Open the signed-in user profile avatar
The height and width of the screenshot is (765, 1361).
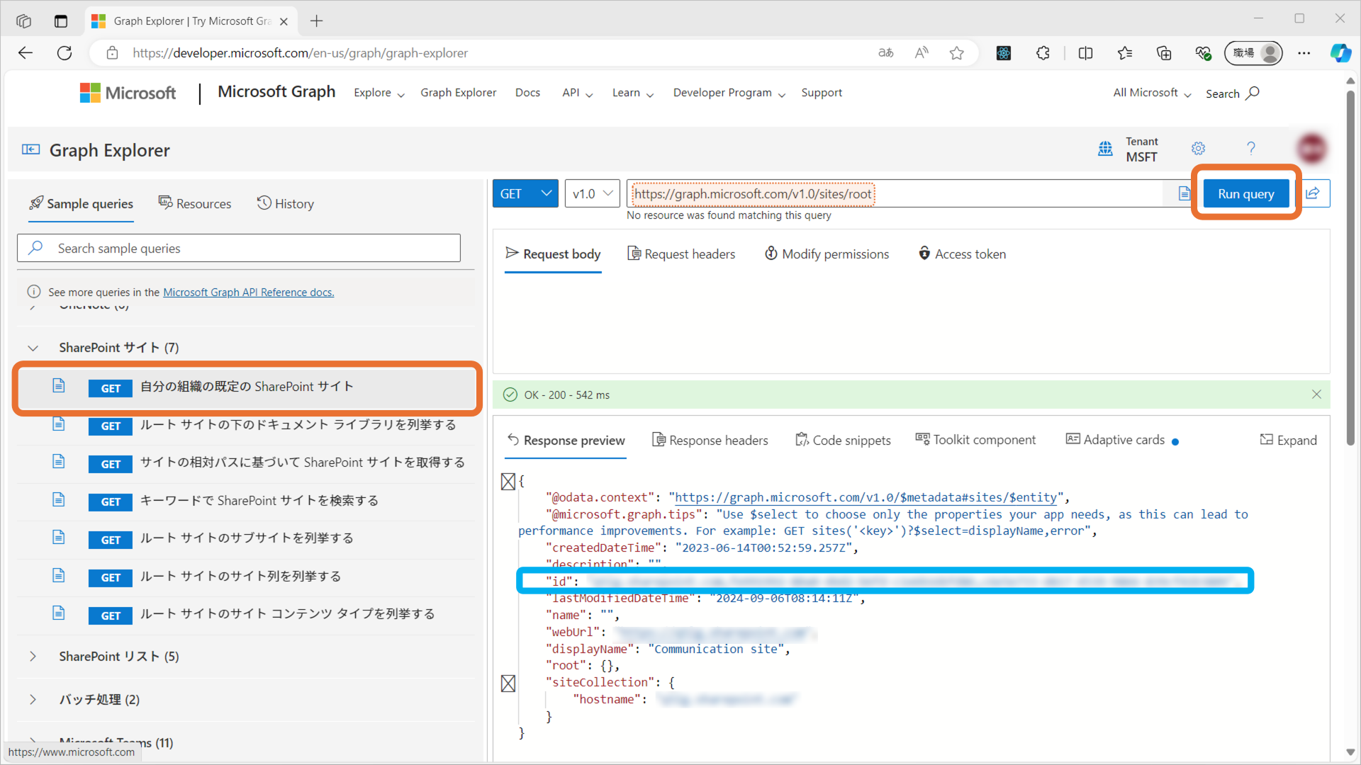tap(1311, 149)
